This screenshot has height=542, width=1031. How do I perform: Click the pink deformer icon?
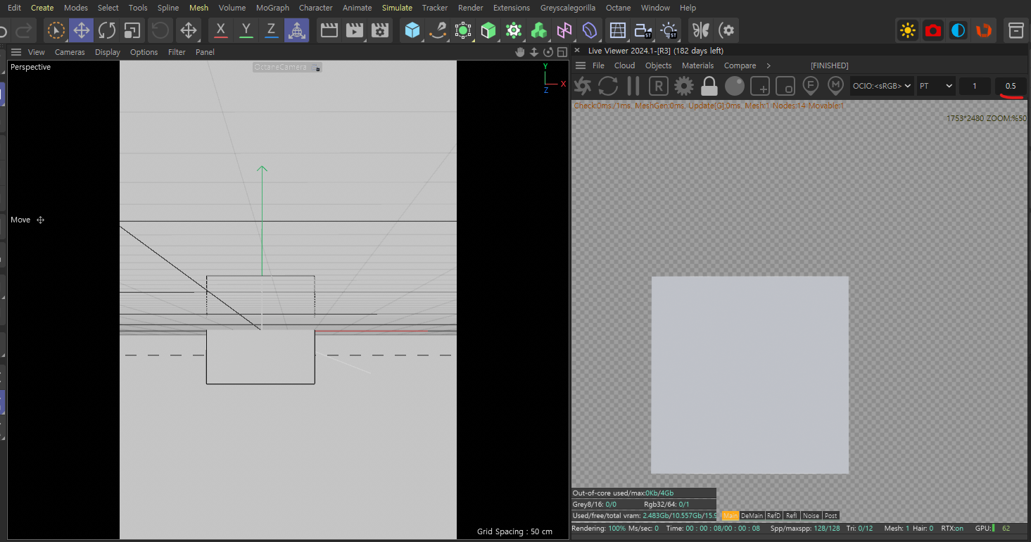[564, 30]
